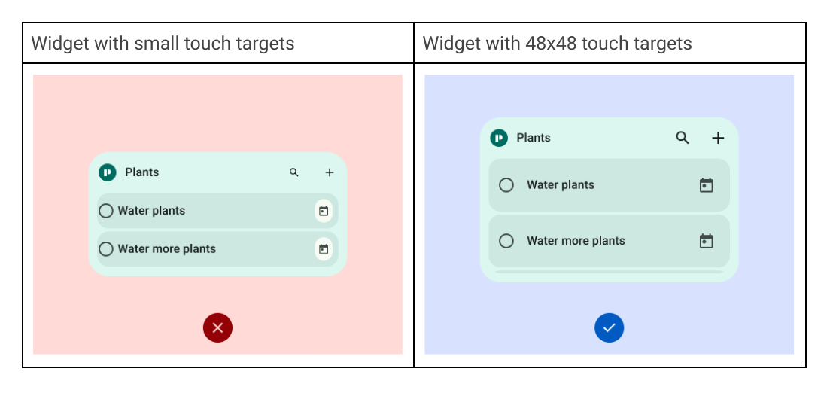The width and height of the screenshot is (833, 399).
Task: Check off Water more plants in right widget
Action: click(x=506, y=241)
